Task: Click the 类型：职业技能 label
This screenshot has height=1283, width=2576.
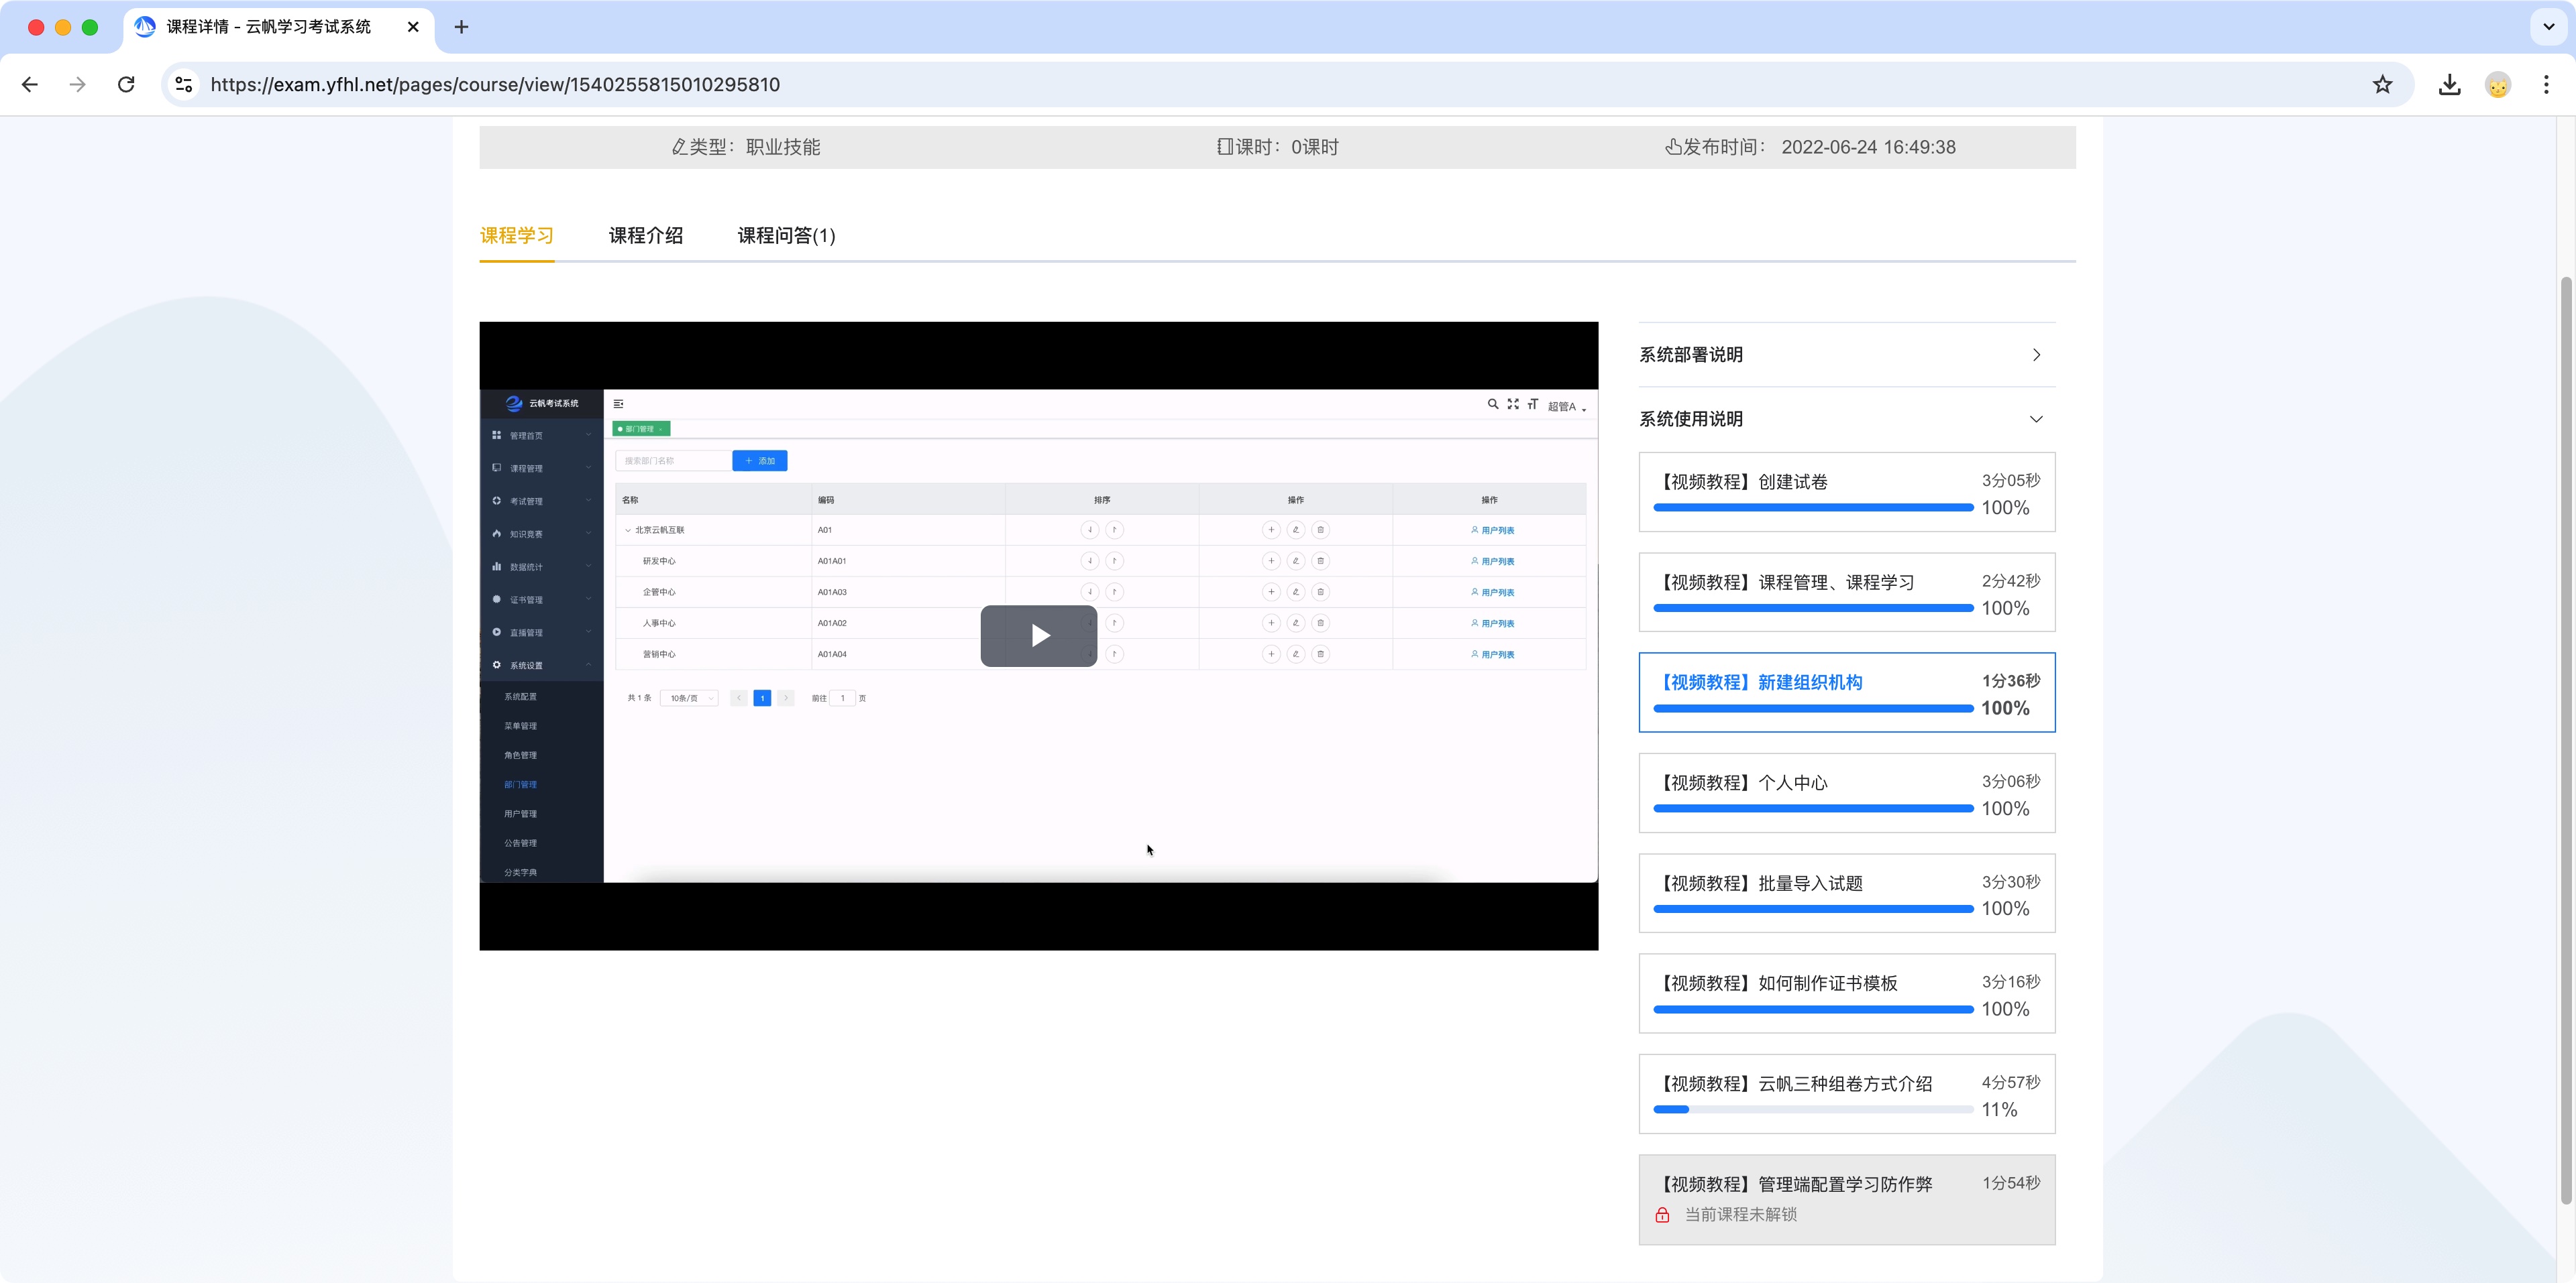Action: pyautogui.click(x=746, y=147)
